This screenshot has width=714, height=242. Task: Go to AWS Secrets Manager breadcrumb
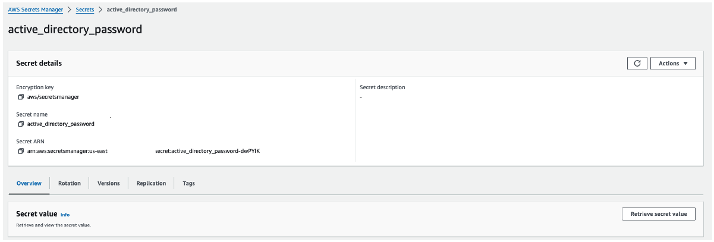[x=36, y=10]
